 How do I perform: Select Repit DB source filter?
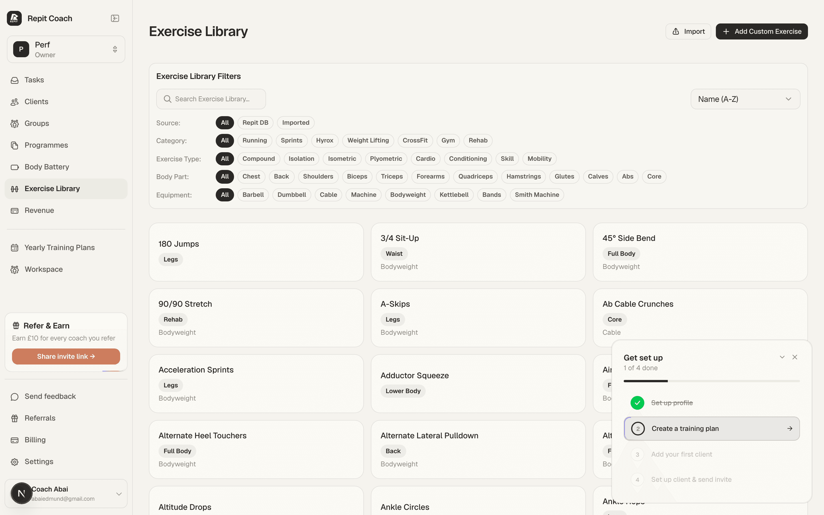point(255,123)
